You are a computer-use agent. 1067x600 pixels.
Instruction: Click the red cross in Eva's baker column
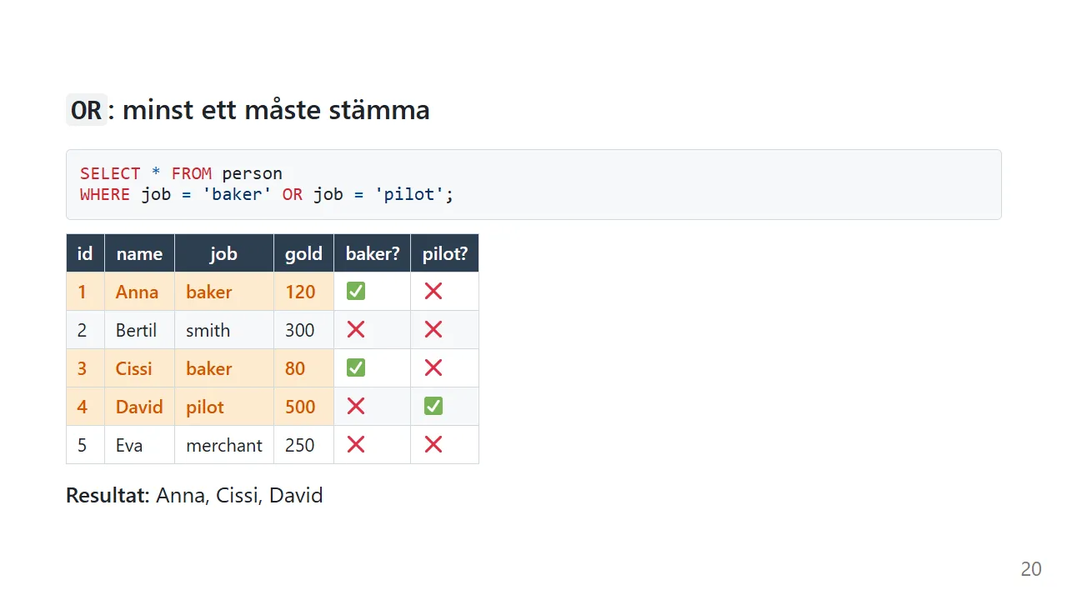tap(356, 445)
